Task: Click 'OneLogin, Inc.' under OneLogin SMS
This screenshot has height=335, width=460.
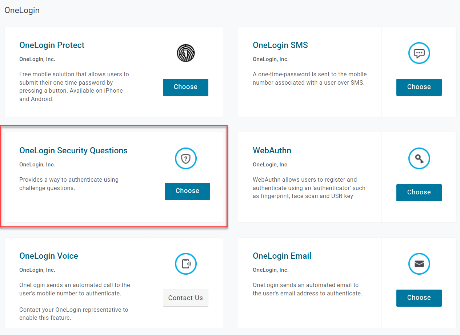Action: [271, 59]
